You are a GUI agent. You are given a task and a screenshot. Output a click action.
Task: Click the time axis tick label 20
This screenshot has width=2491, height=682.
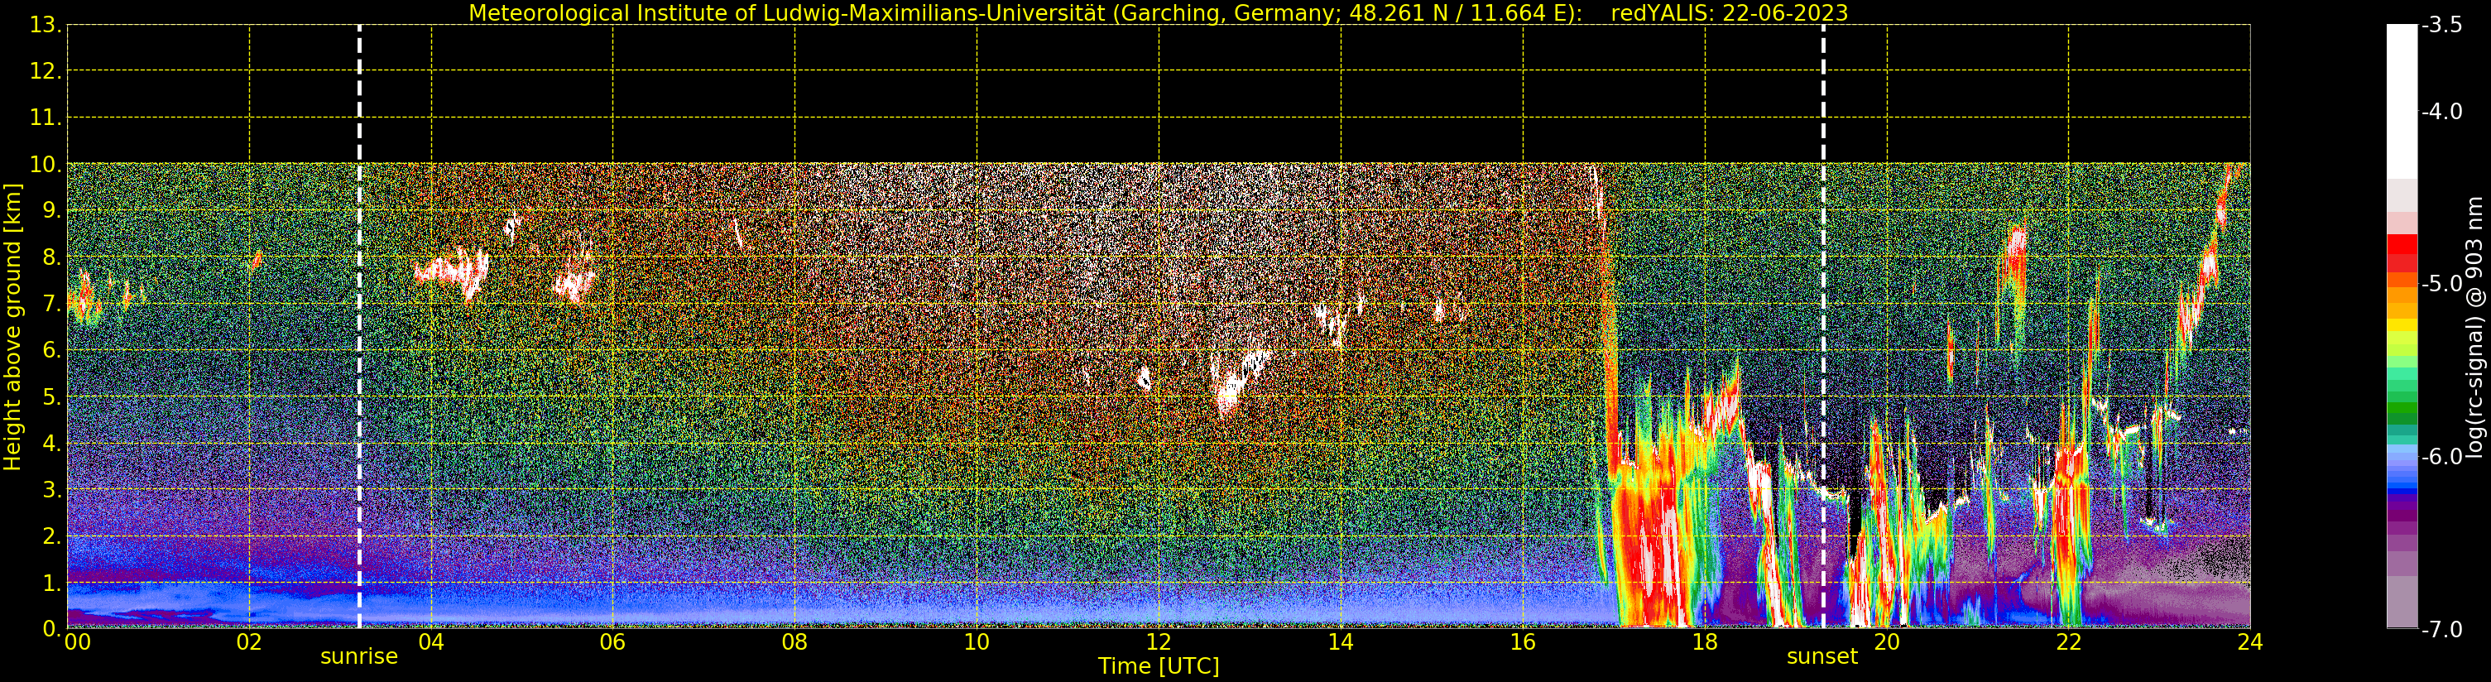[1887, 642]
